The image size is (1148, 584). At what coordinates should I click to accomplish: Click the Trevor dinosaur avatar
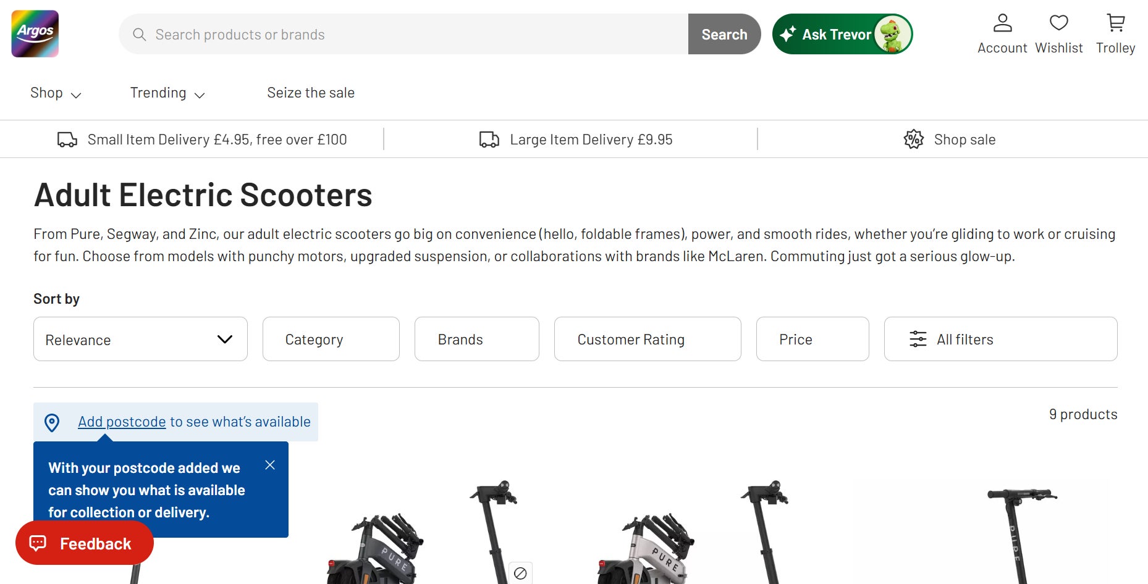coord(892,35)
